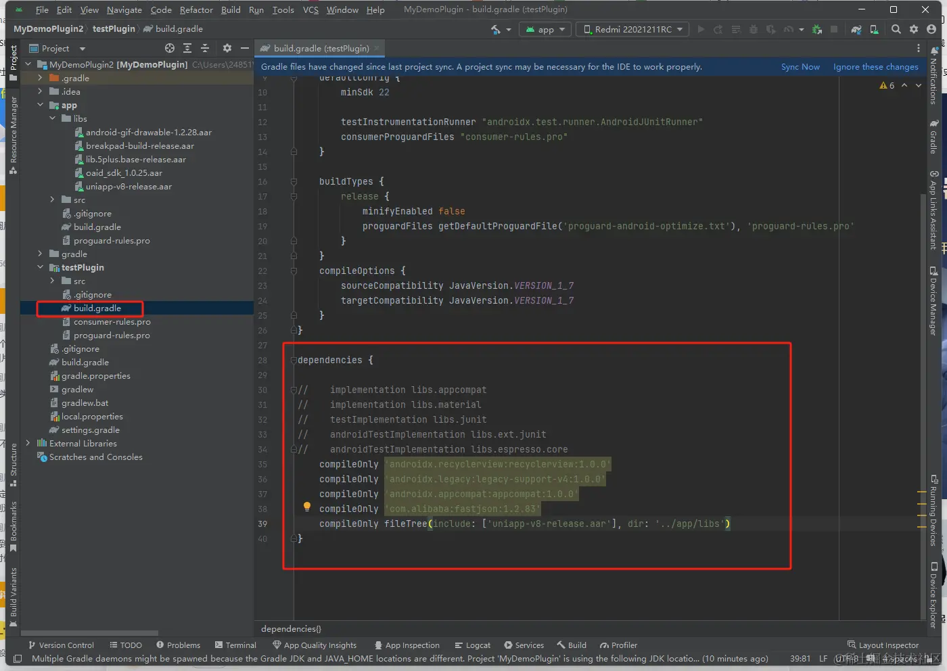
Task: Toggle the Bookmarks tool window
Action: 13,526
